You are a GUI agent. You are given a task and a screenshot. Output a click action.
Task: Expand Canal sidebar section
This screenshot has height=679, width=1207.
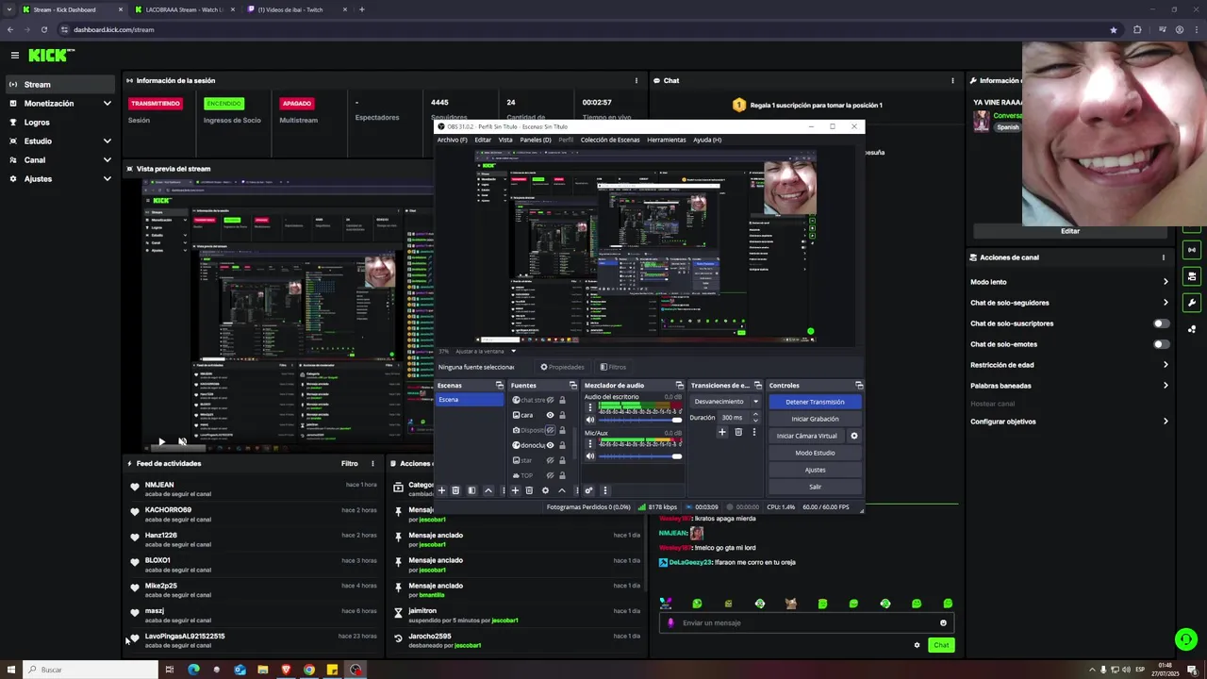pos(107,160)
